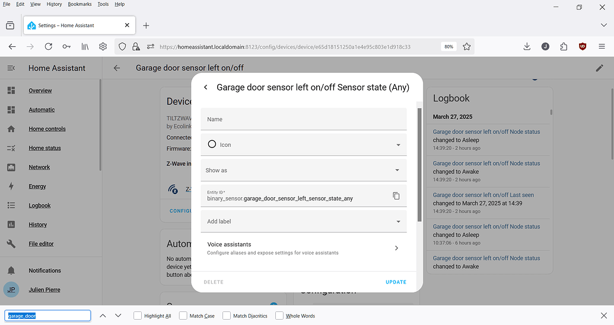The image size is (614, 325).
Task: Click the find bar search field
Action: coord(47,316)
